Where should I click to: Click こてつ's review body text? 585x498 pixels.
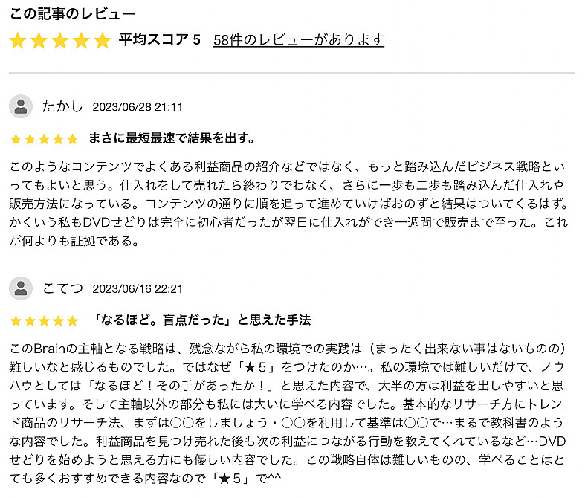click(287, 413)
